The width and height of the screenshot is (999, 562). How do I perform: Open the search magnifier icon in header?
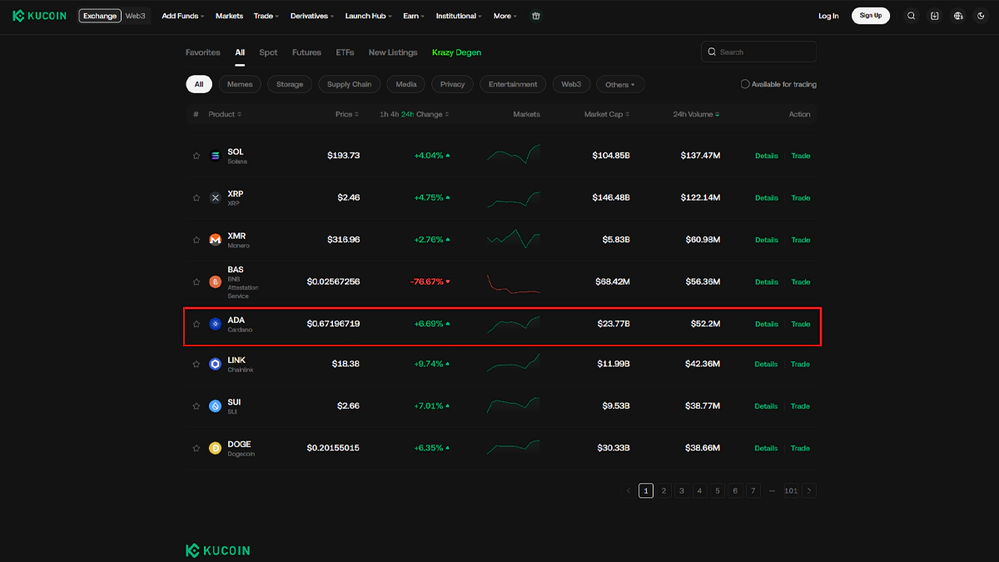tap(912, 16)
